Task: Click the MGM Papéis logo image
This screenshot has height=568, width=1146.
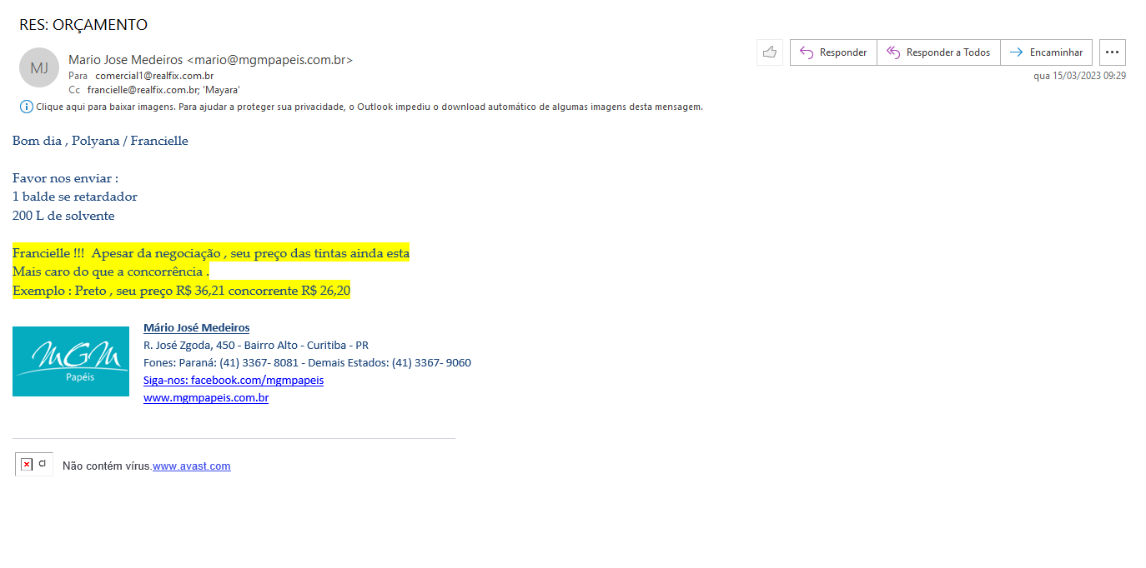Action: point(71,361)
